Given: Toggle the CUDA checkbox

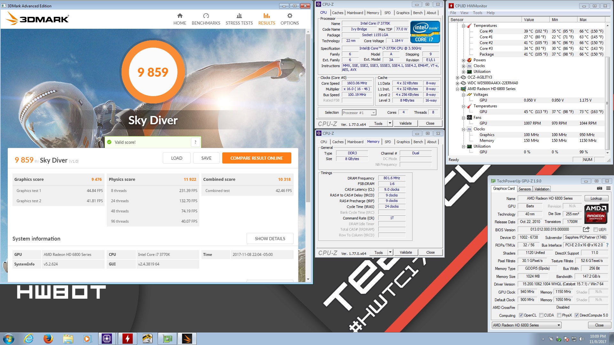Looking at the screenshot, I should [x=541, y=315].
